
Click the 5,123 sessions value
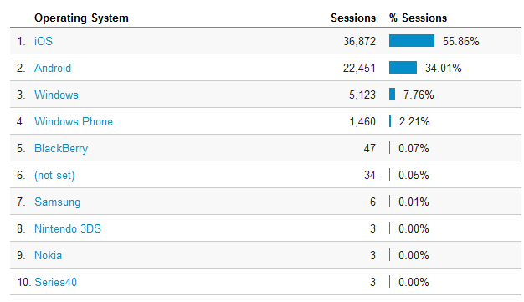[362, 95]
